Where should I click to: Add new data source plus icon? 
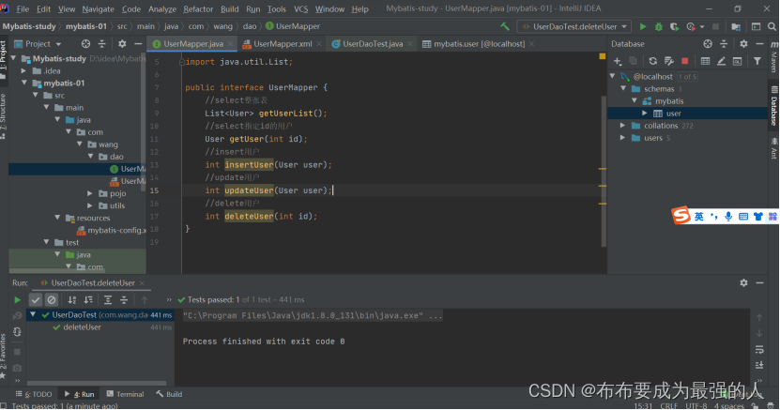pos(618,61)
